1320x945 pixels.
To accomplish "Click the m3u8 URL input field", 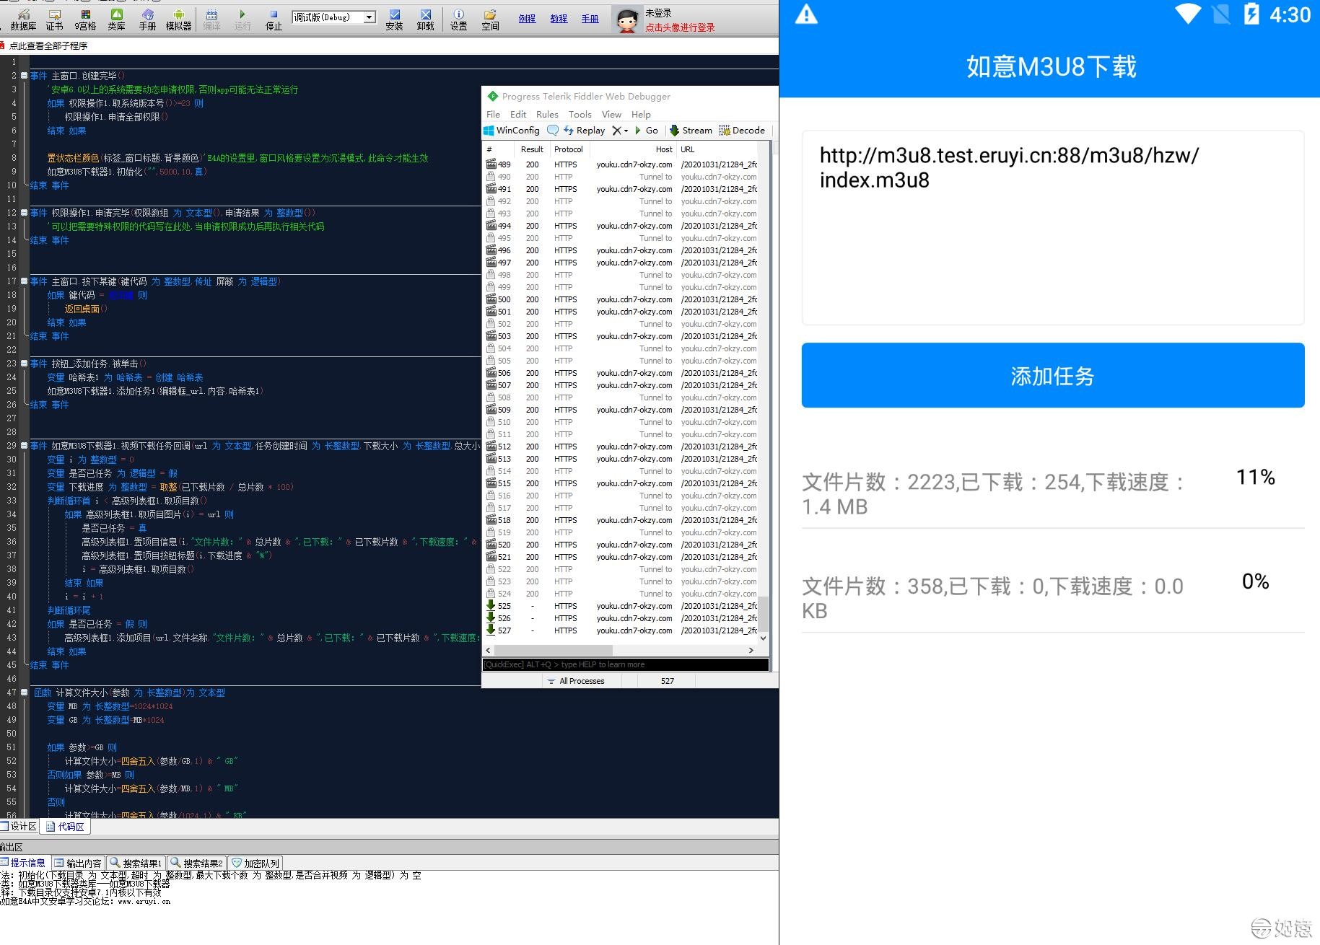I will point(1052,227).
